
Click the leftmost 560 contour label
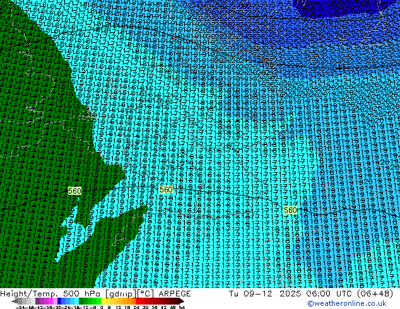(74, 190)
